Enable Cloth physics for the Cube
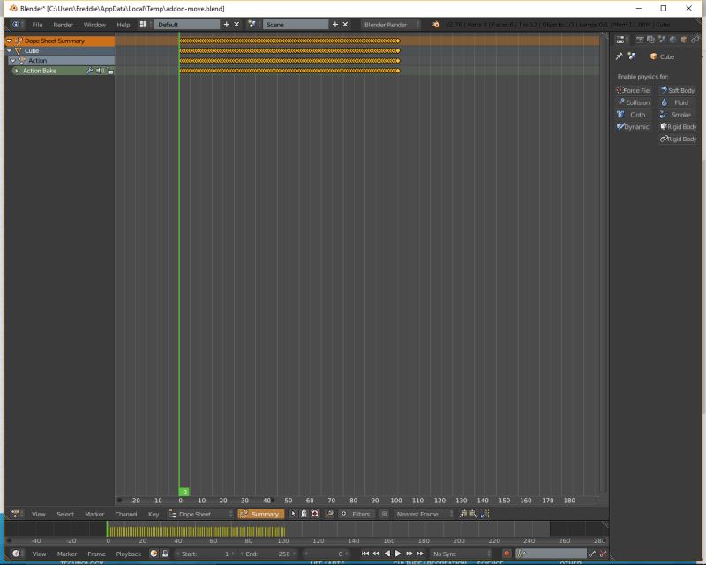This screenshot has height=565, width=706. 634,114
